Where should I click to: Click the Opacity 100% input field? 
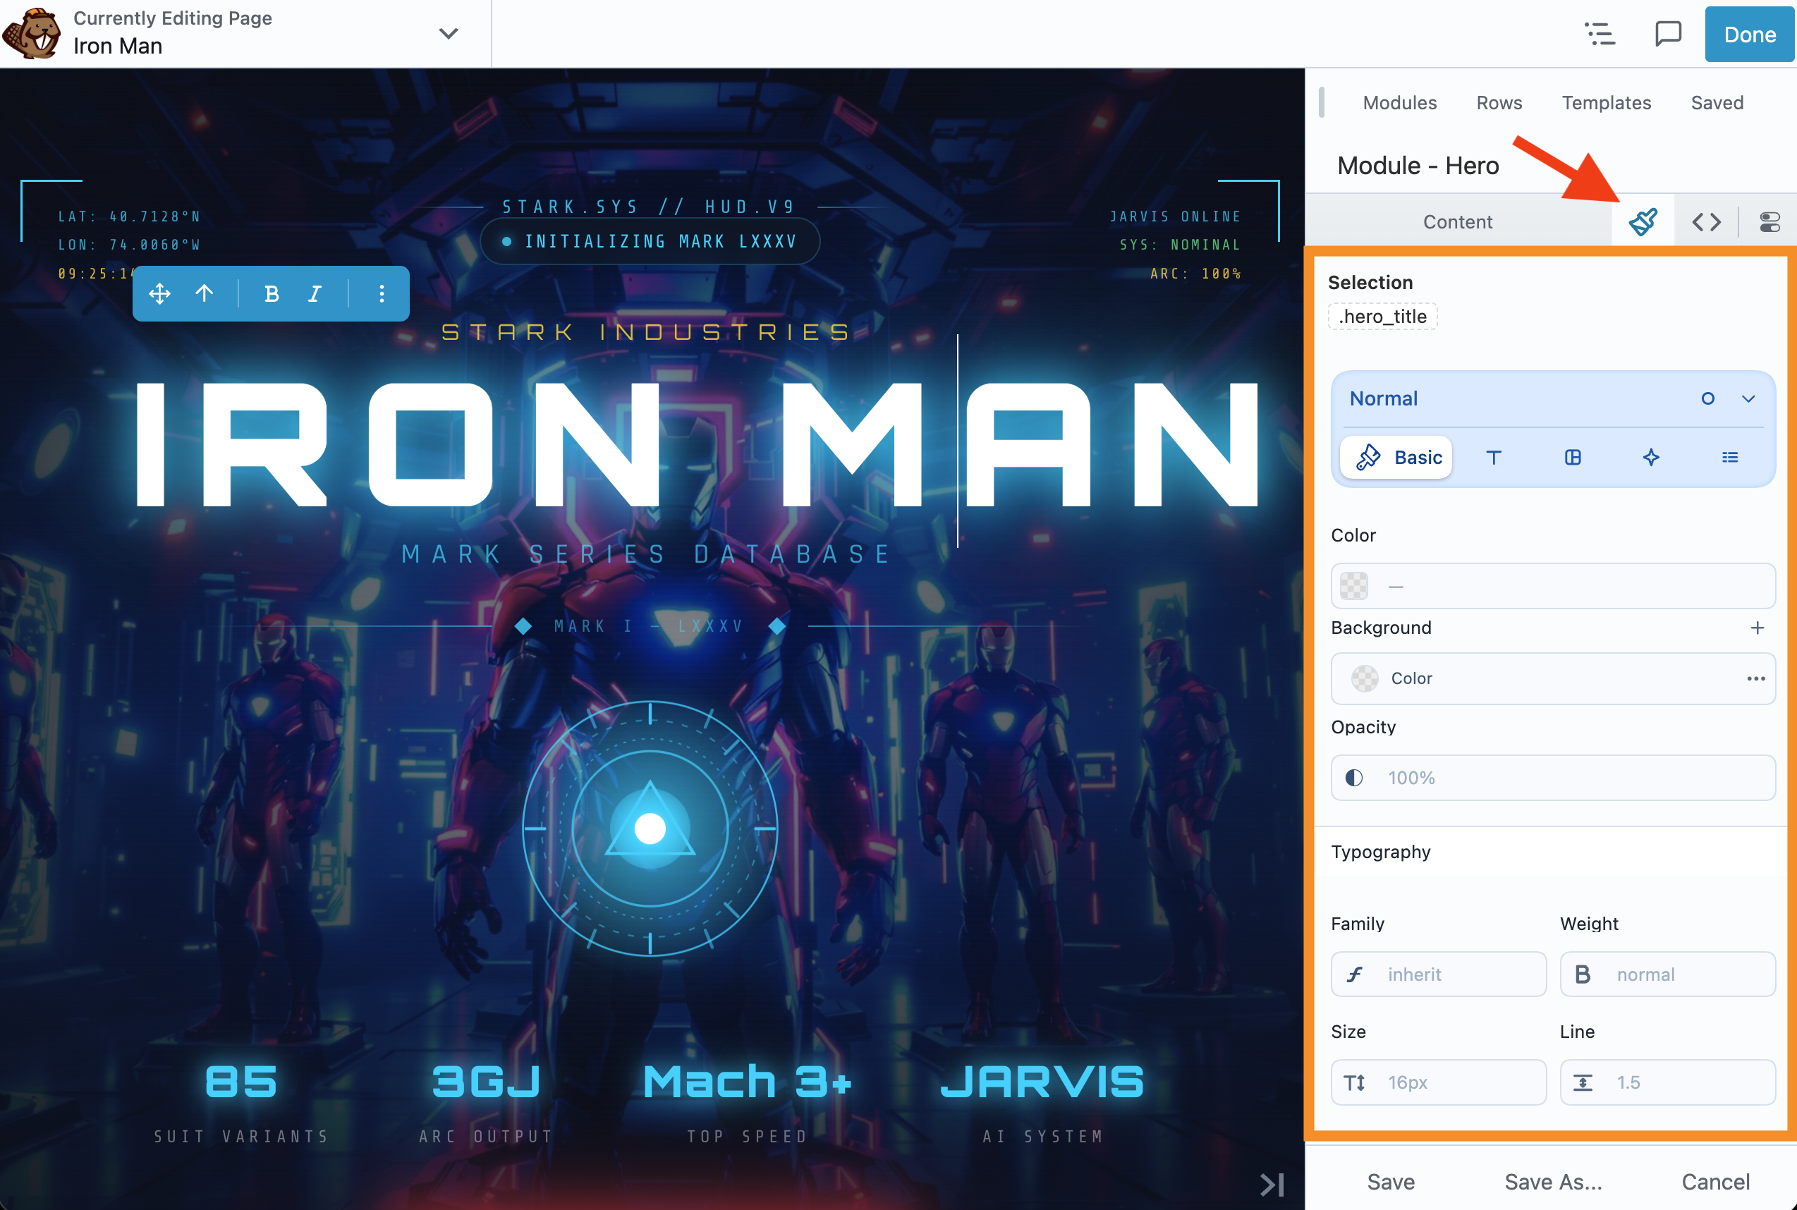1553,778
